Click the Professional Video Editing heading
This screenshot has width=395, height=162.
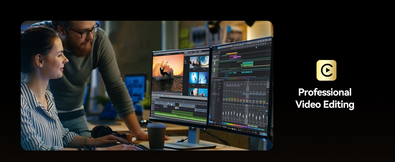click(325, 98)
